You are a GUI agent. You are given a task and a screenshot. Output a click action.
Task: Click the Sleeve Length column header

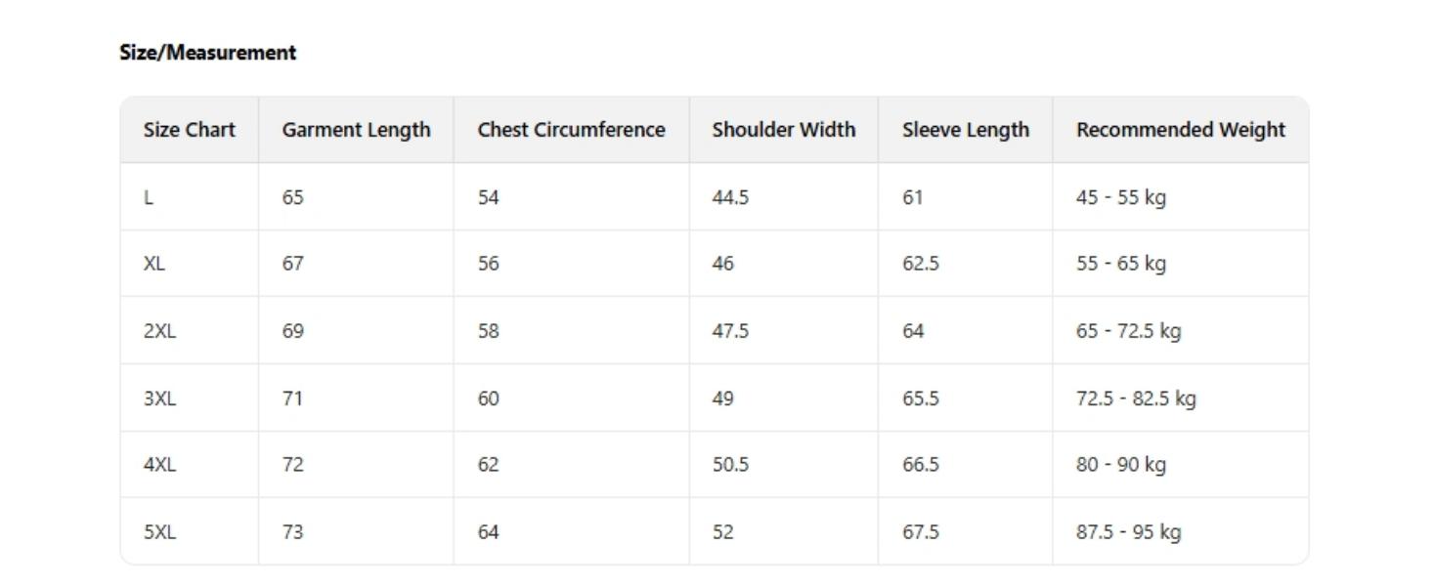(x=965, y=130)
